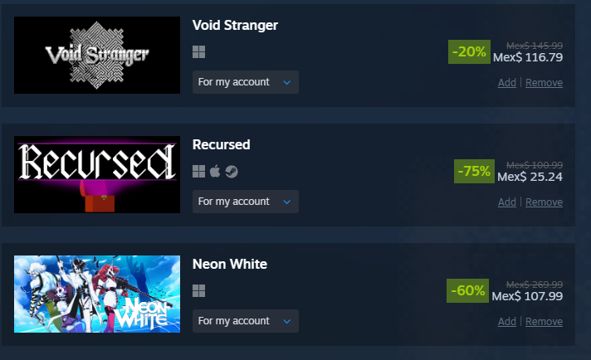Click the -75% discount badge on Recursed
This screenshot has height=360, width=591.
coord(474,172)
